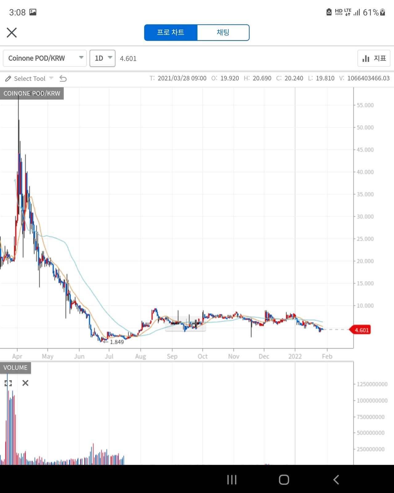394x493 pixels.
Task: Tap the VOLUME panel label
Action: click(x=15, y=368)
